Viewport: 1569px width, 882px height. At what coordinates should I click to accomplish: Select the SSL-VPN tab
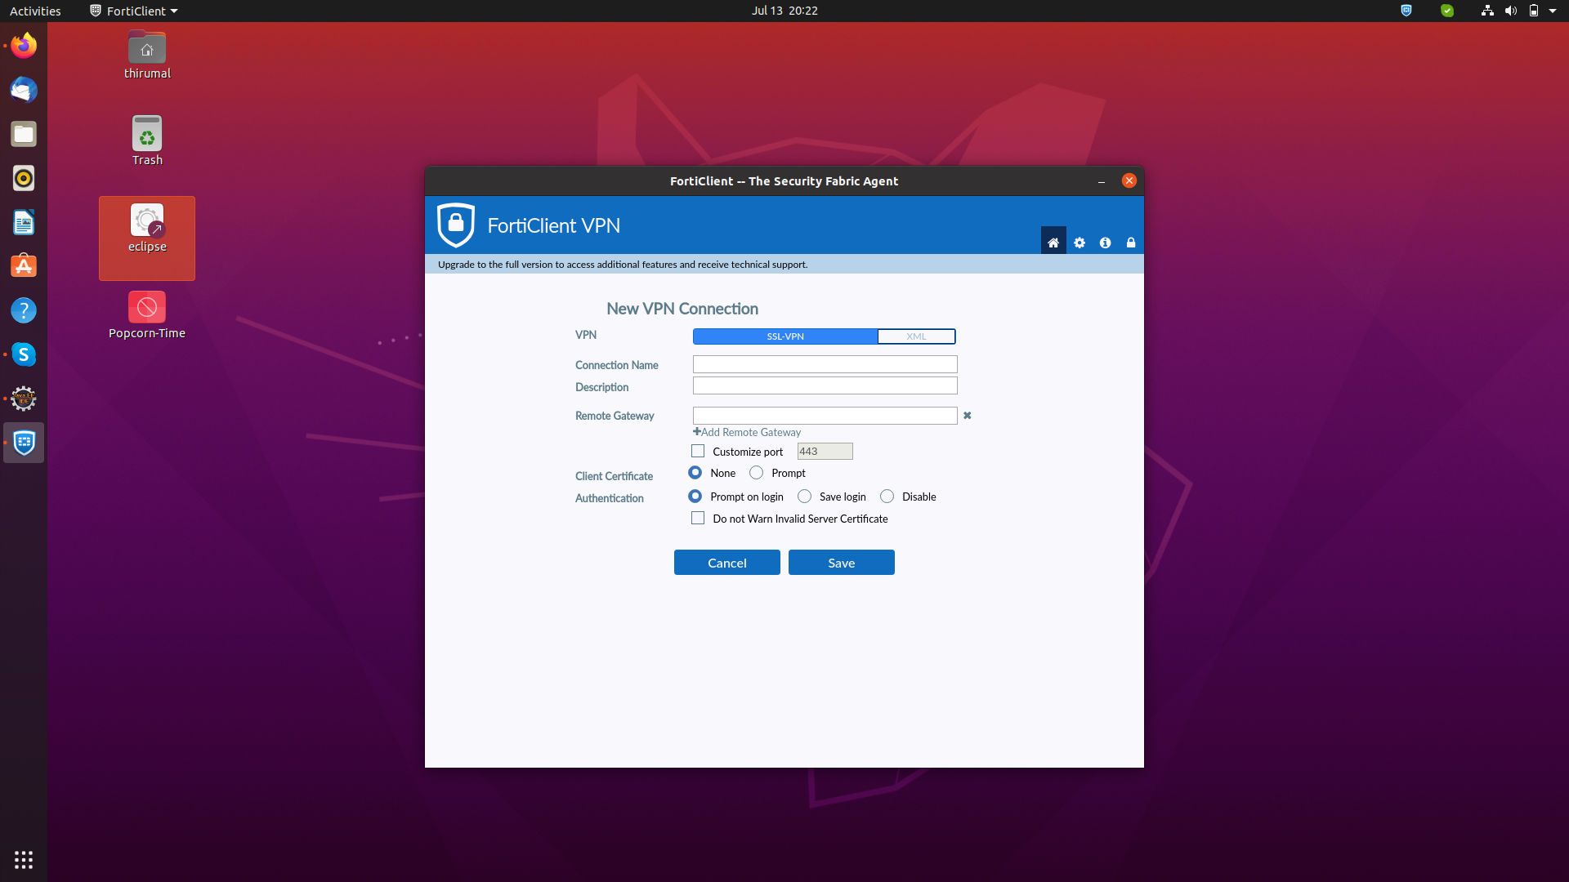[784, 336]
